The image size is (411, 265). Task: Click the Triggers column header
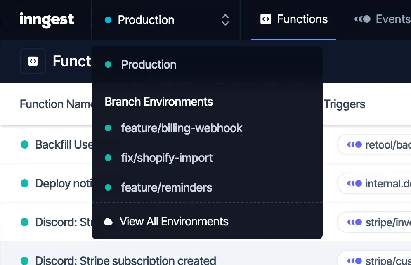(344, 104)
